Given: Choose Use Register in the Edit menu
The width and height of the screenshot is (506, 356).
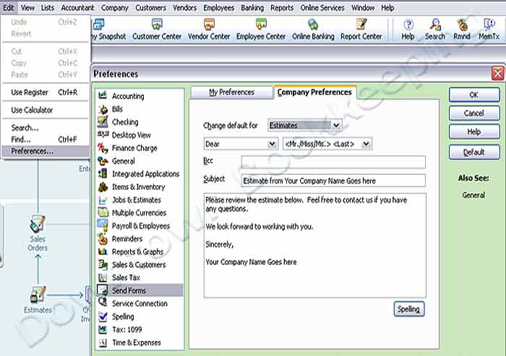Looking at the screenshot, I should pos(45,92).
